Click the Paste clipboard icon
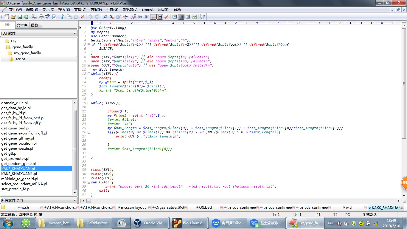407x229 pixels. (x=76, y=17)
